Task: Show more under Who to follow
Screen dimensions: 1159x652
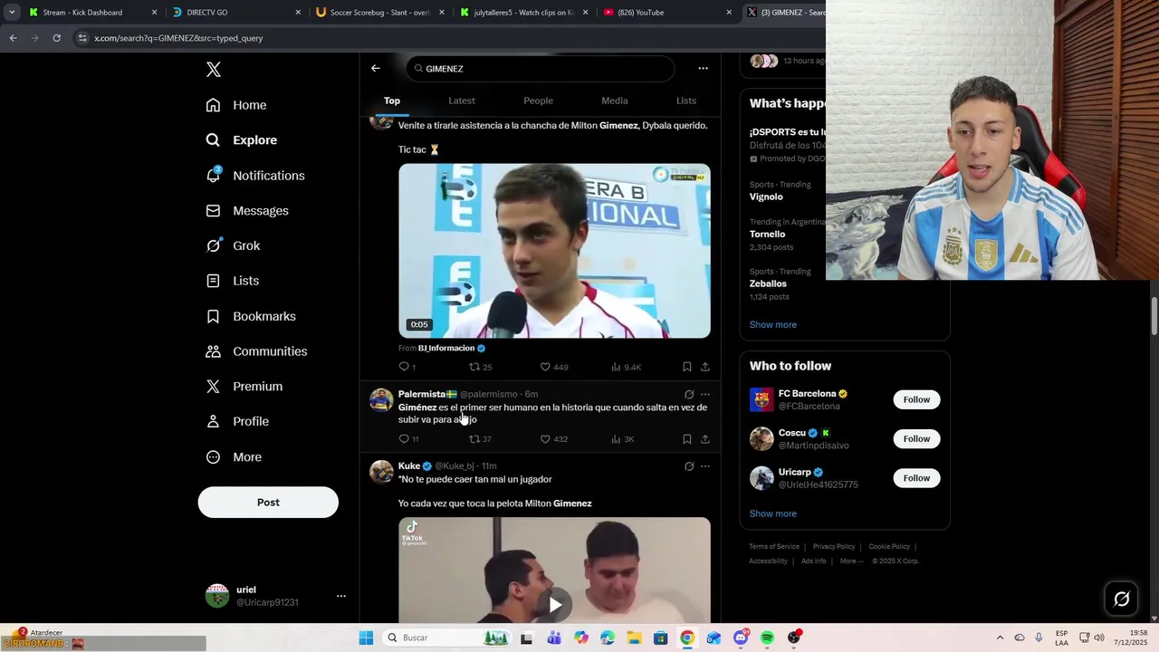Action: [772, 513]
